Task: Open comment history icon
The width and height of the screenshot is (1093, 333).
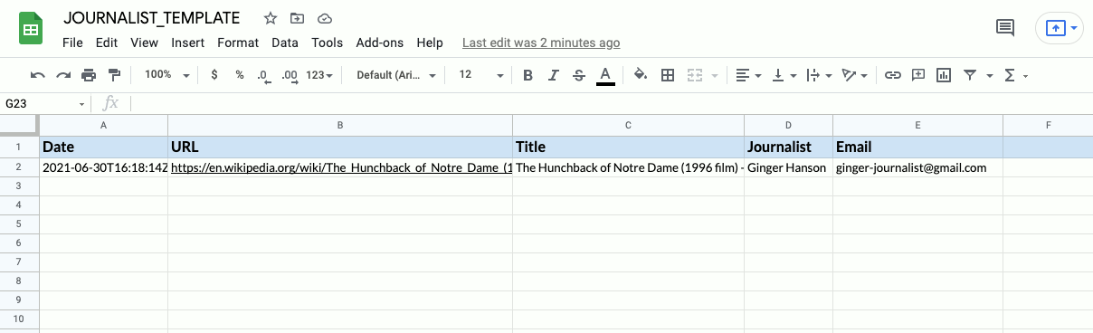Action: pos(1004,28)
